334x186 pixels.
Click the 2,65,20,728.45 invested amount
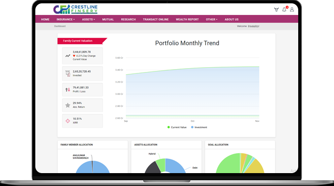click(82, 72)
